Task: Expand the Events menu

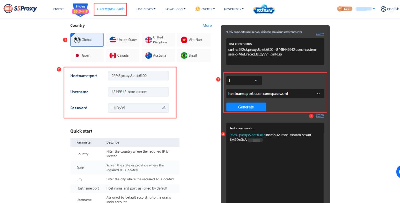Action: [205, 9]
